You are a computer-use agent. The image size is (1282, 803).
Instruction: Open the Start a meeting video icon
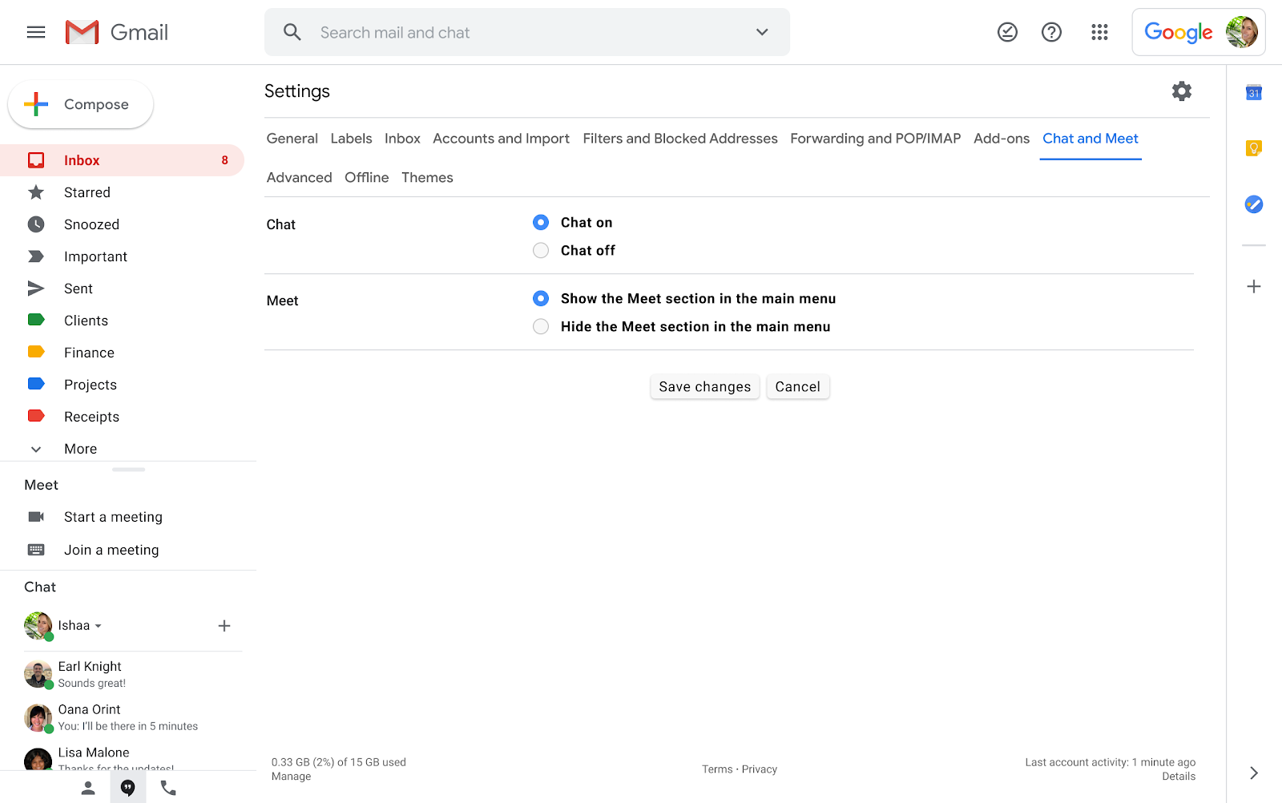coord(37,516)
